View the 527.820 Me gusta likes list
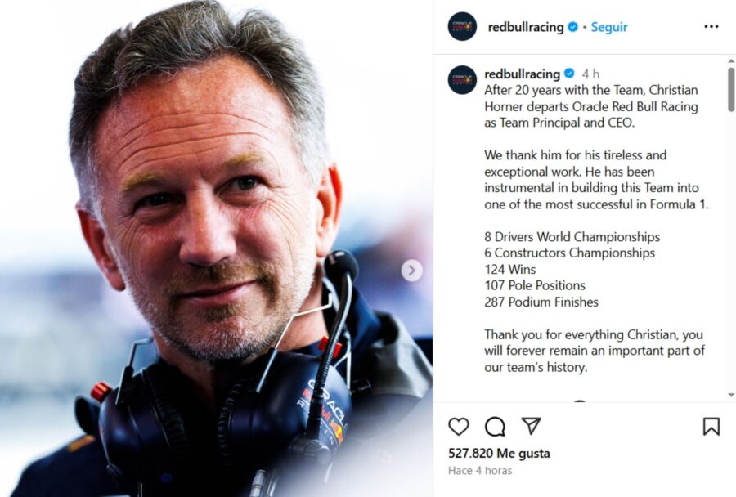This screenshot has height=497, width=736. tap(499, 454)
